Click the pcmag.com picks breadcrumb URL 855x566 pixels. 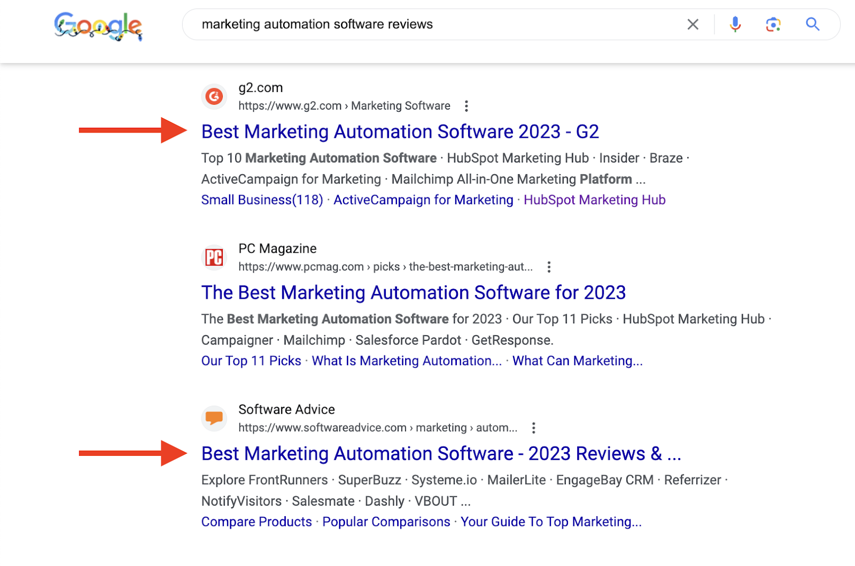point(386,267)
